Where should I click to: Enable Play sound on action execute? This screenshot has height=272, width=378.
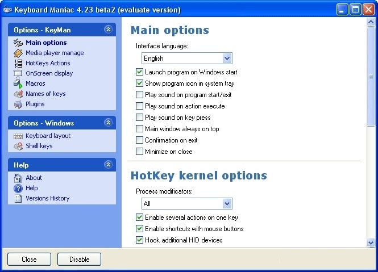pos(139,106)
